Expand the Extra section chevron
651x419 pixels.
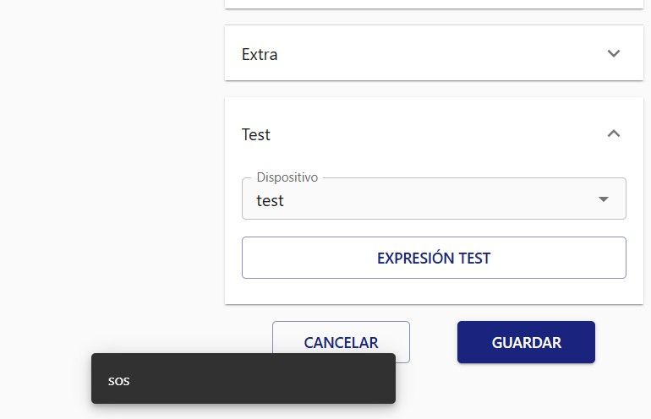click(x=614, y=54)
